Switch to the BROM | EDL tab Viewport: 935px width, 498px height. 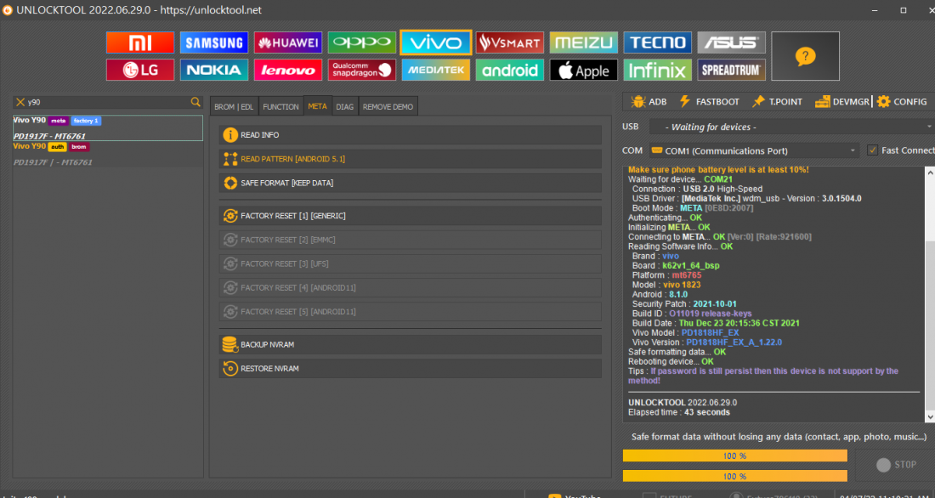[x=234, y=106]
